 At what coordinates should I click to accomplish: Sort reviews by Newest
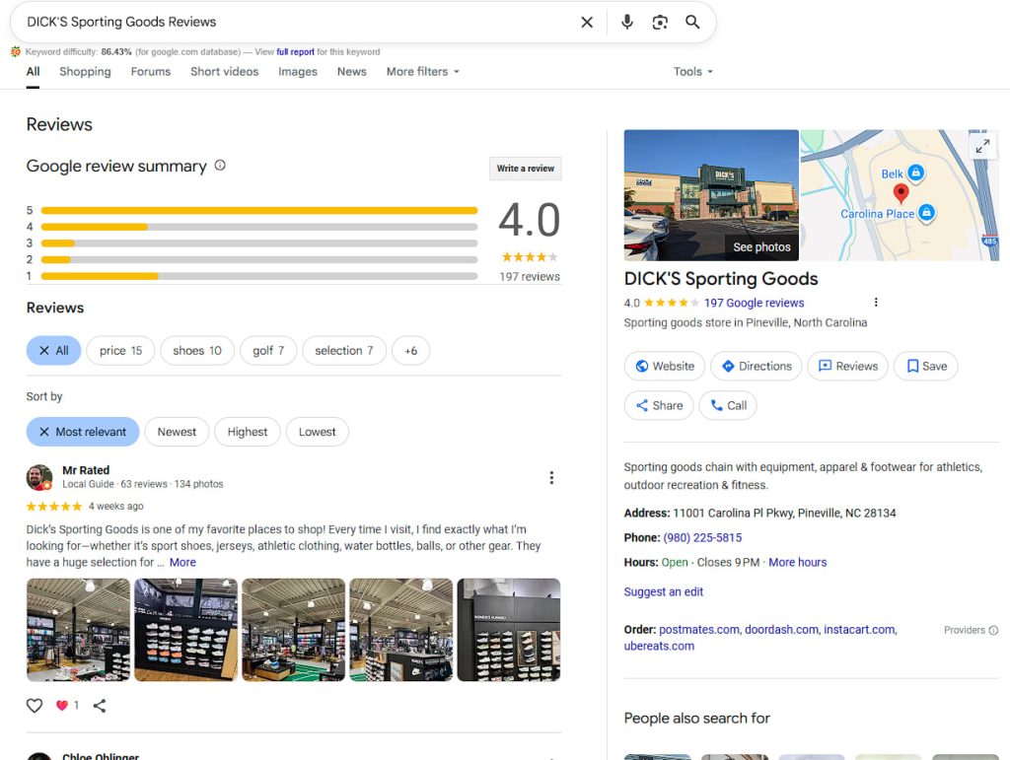[177, 432]
